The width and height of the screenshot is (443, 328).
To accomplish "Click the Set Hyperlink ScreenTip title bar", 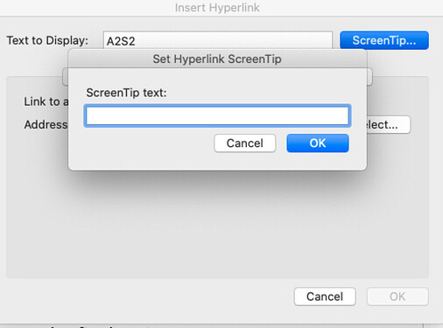I will [x=217, y=59].
